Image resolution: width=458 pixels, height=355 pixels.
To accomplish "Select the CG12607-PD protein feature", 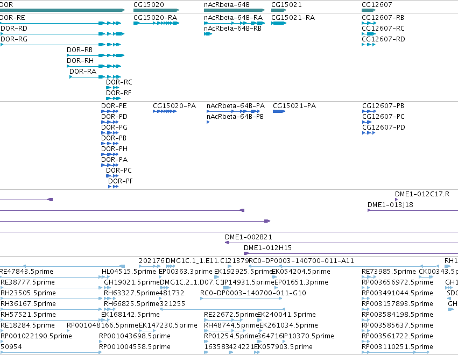I will pyautogui.click(x=369, y=133).
